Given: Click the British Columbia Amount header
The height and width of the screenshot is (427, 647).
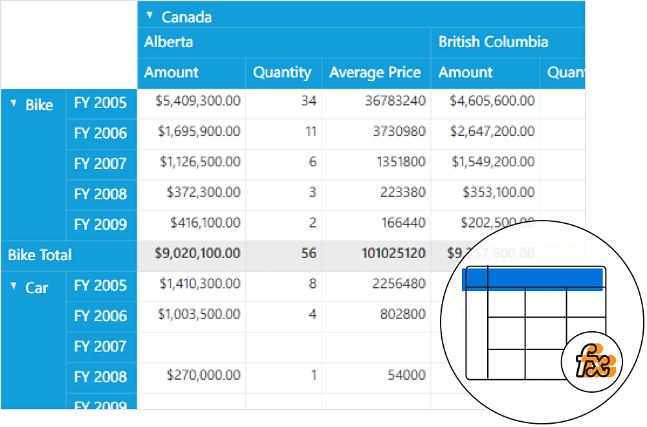Looking at the screenshot, I should 466,72.
